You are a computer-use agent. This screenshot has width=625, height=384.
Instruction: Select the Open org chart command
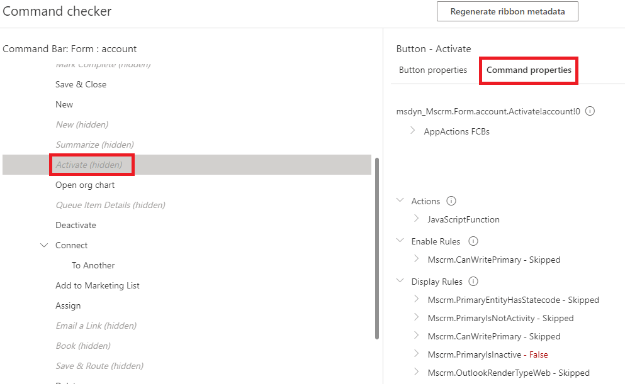pyautogui.click(x=85, y=185)
